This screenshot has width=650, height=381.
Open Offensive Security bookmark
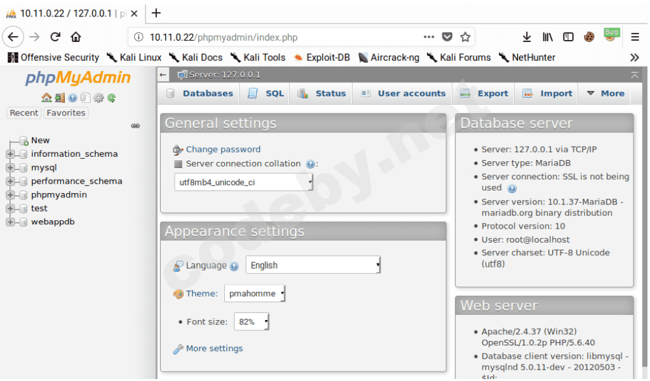(x=53, y=58)
